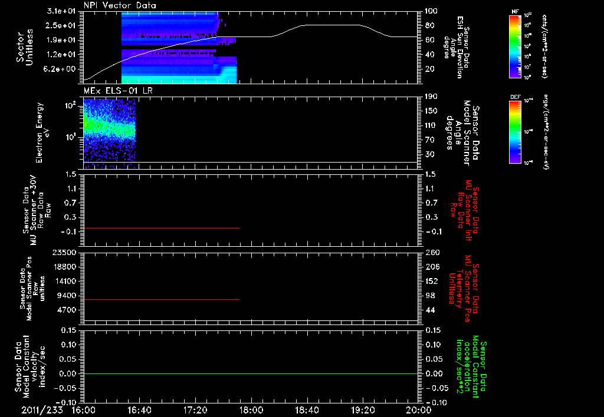Click the 'Model Scanner Angle degrees' axis title
604x417 pixels.
462,134
